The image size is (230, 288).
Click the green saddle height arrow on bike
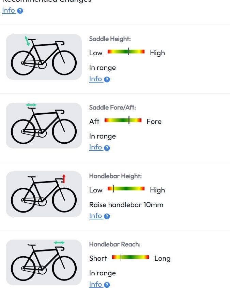[x=27, y=41]
